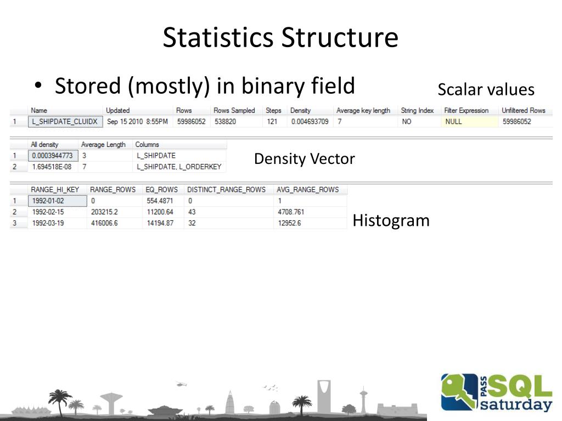Image resolution: width=562 pixels, height=421 pixels.
Task: Select row number 2 in density table
Action: click(x=15, y=167)
